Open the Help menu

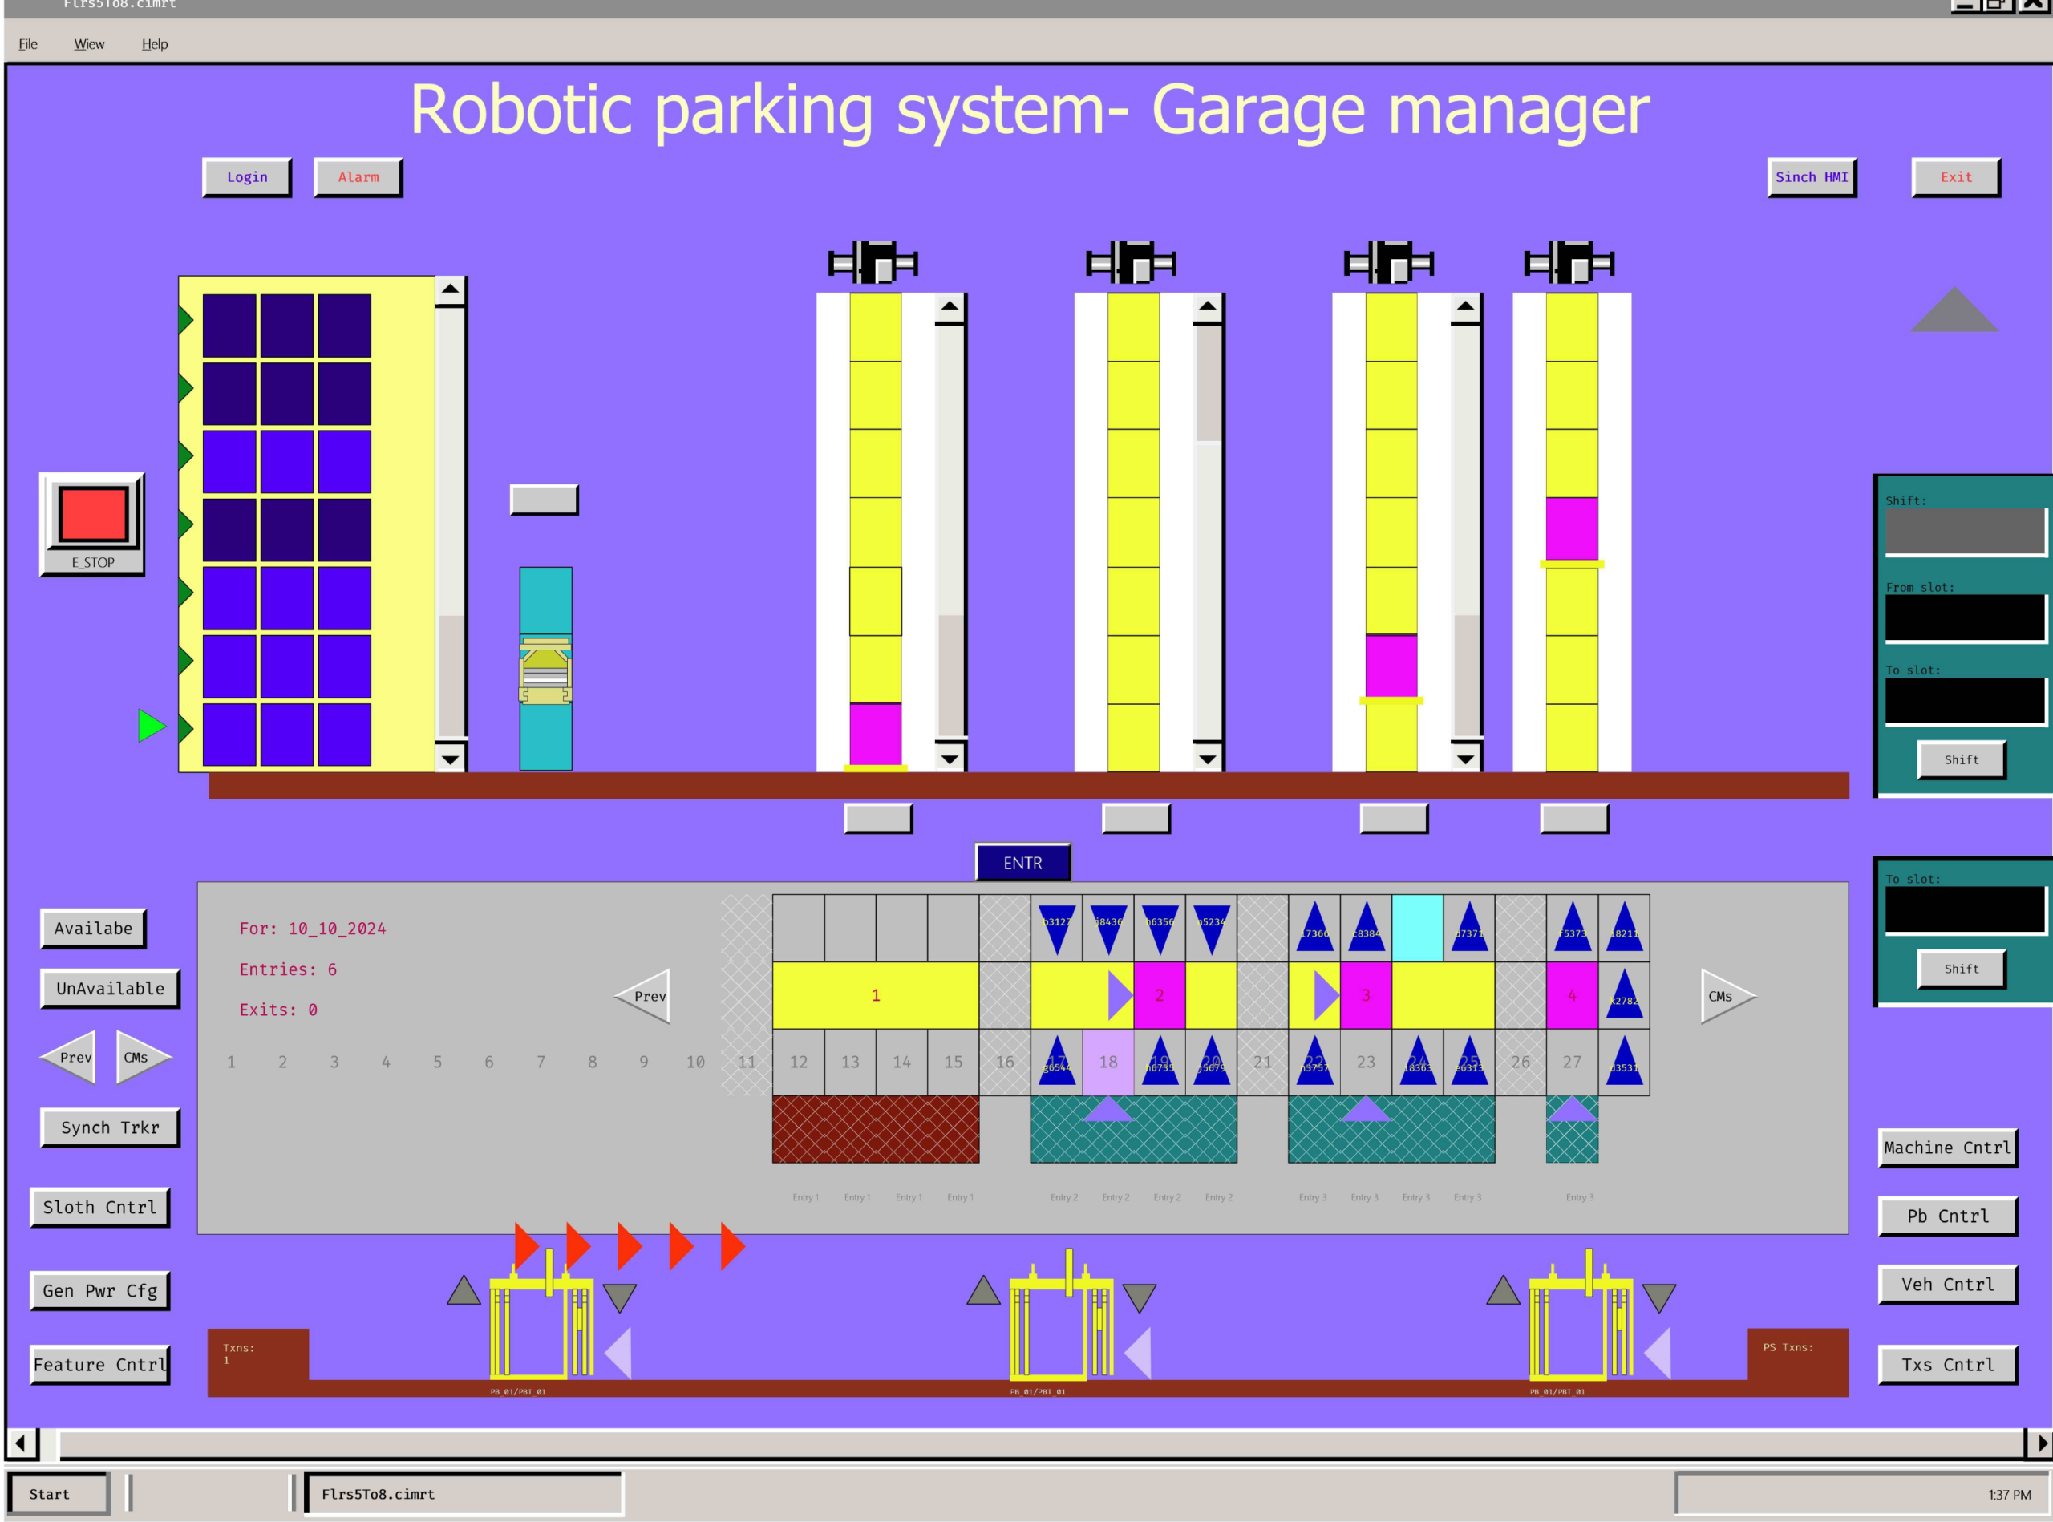tap(154, 44)
